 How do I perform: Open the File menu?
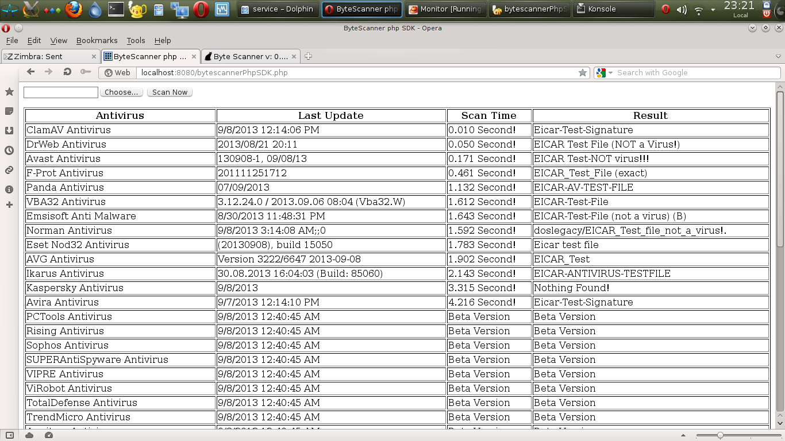[x=12, y=40]
